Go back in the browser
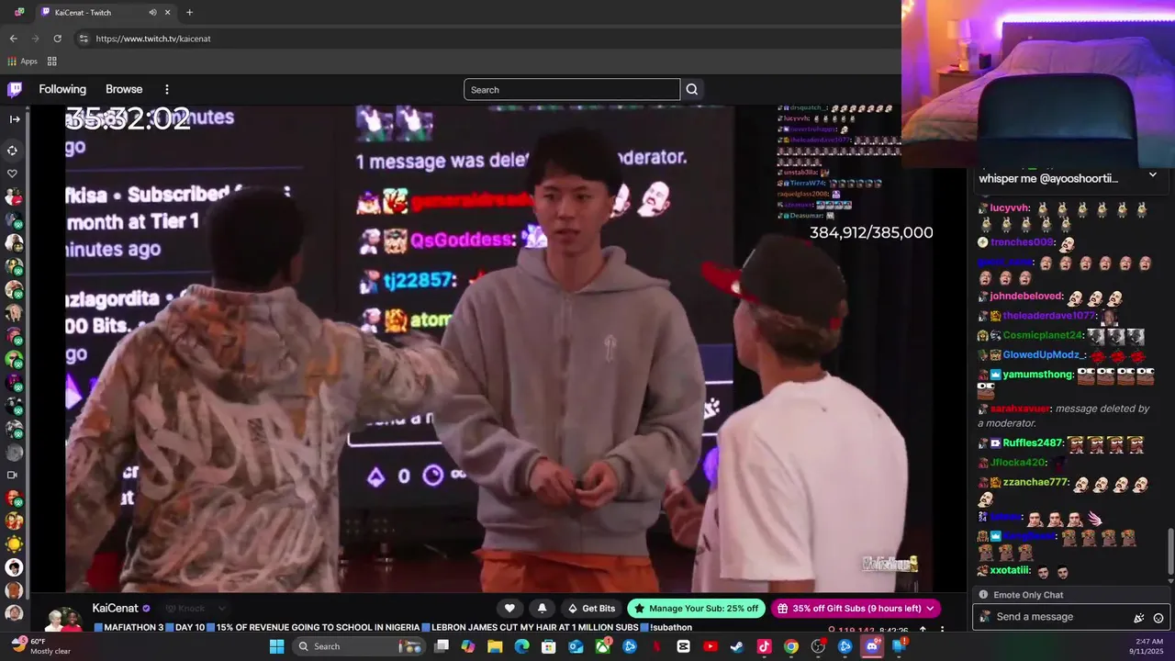This screenshot has height=661, width=1175. (13, 39)
